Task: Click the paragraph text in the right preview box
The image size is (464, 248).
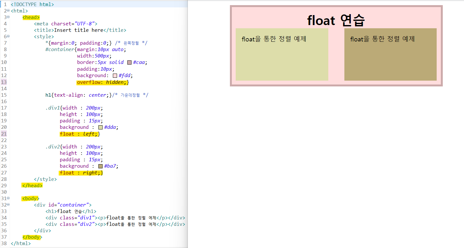Action: pos(383,39)
